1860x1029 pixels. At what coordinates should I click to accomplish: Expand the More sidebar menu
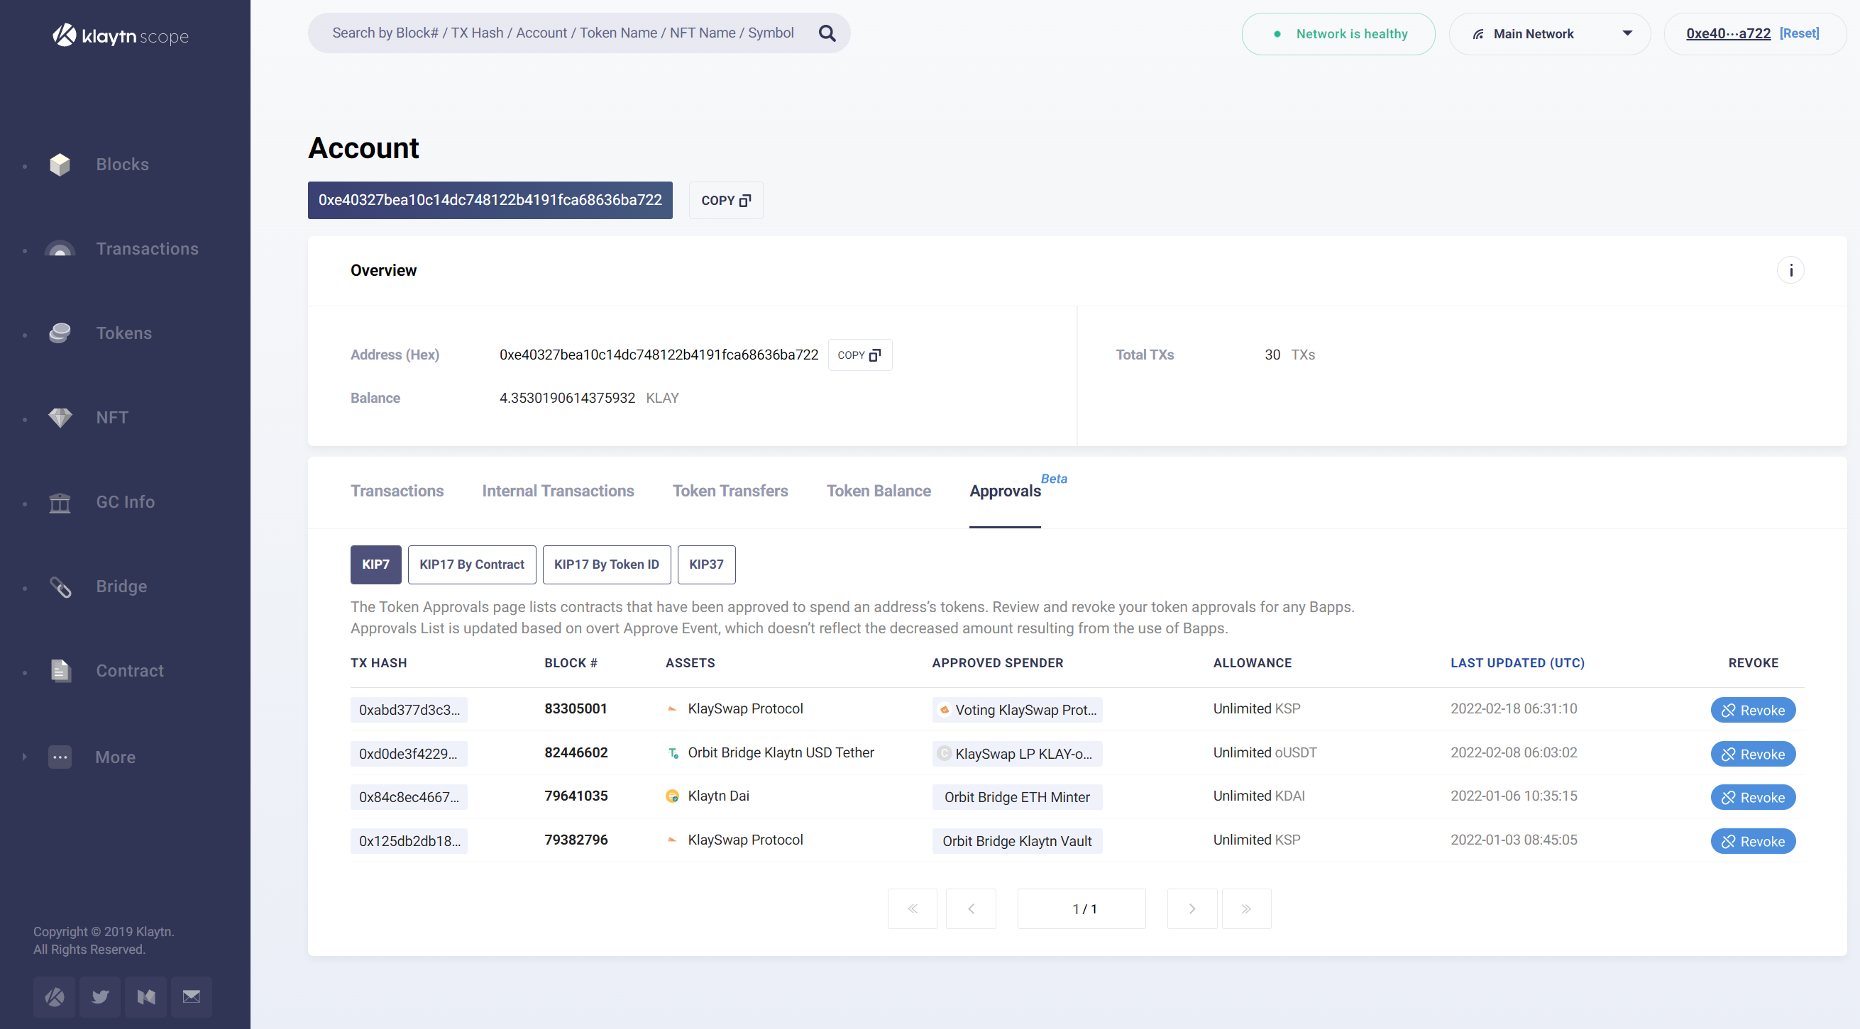tap(115, 757)
